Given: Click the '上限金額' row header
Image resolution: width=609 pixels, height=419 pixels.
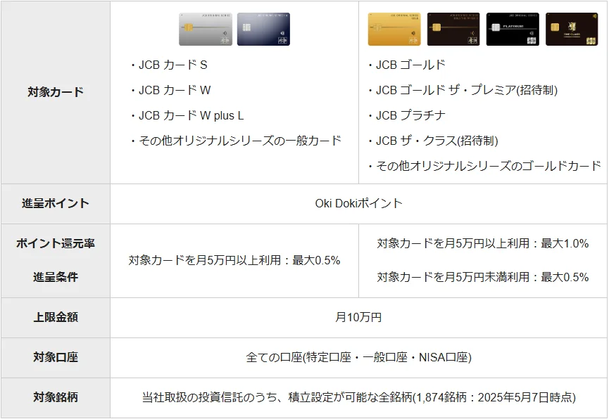Looking at the screenshot, I should 56,317.
